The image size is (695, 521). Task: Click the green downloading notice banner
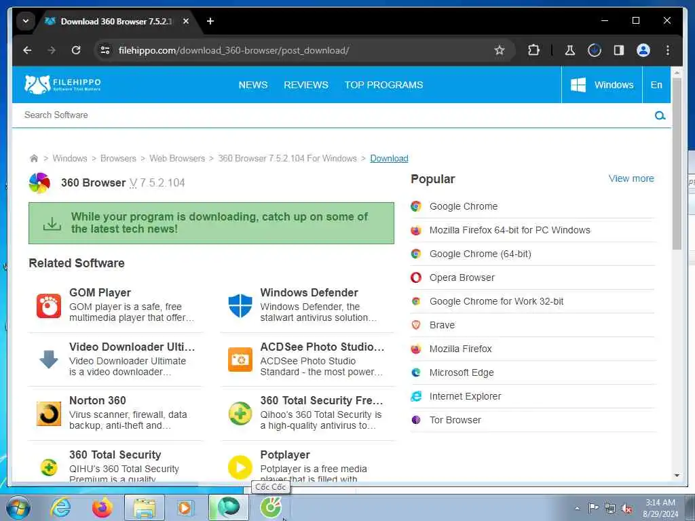coord(211,223)
